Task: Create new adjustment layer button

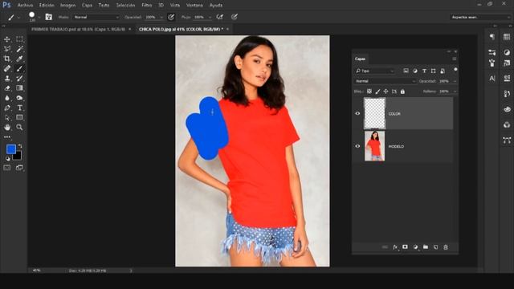Action: coord(415,247)
